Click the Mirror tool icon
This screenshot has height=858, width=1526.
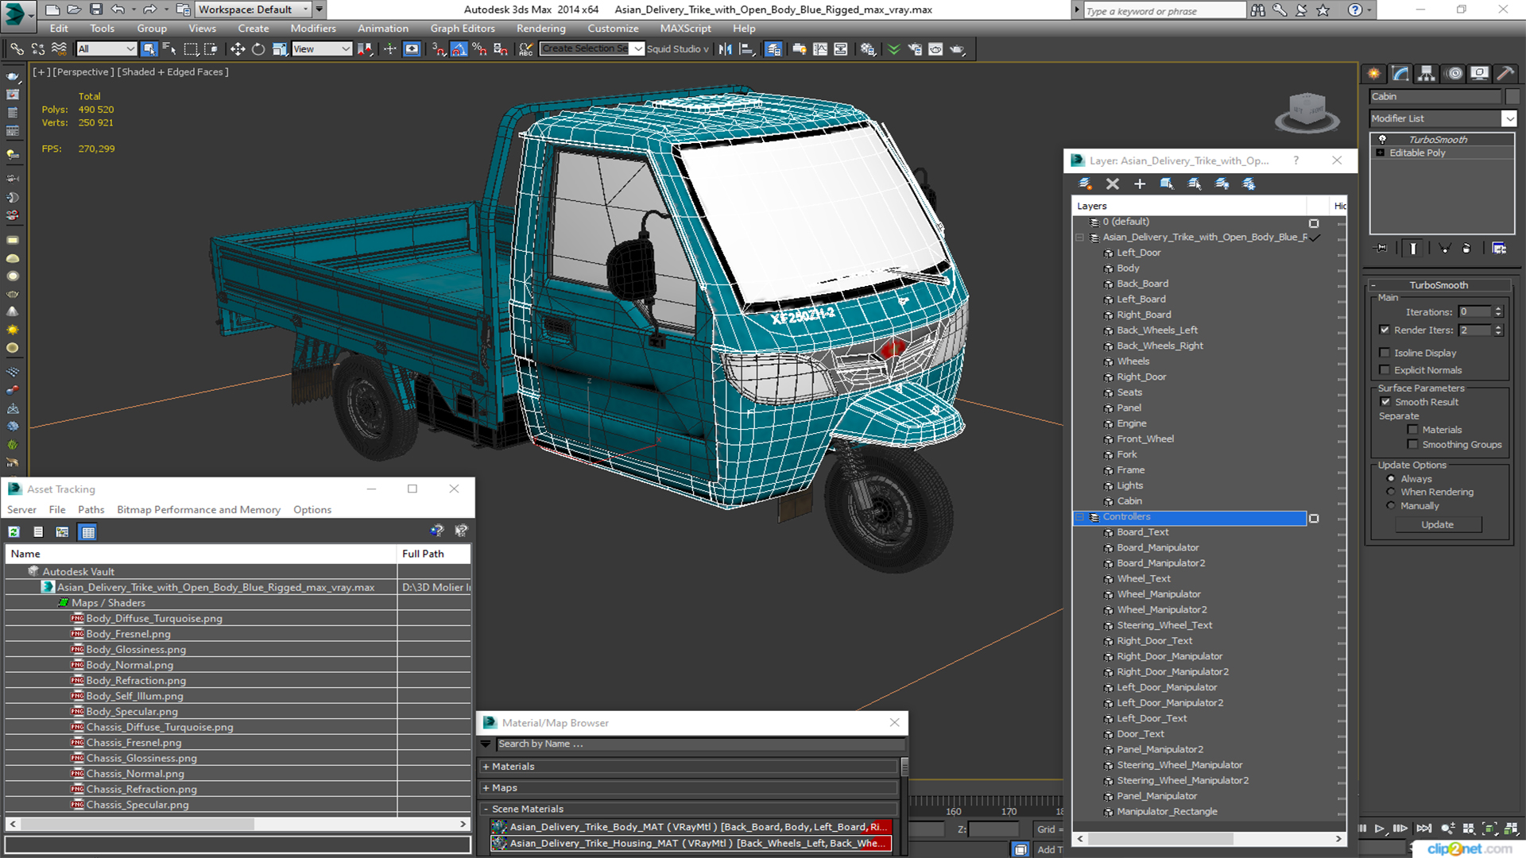point(725,49)
